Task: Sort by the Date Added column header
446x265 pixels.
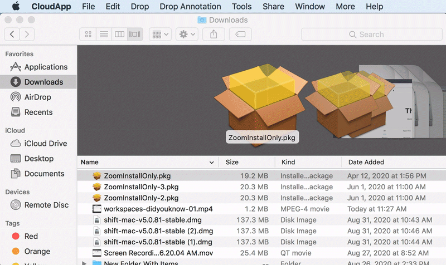Action: 394,162
